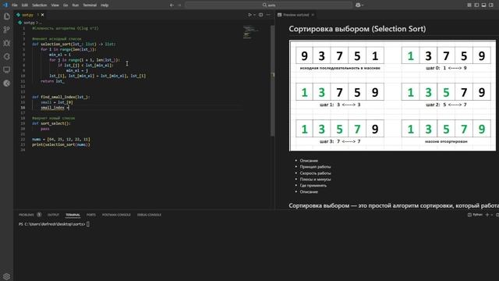This screenshot has height=281, width=499.
Task: Open the Run and Debug view
Action: coord(6,43)
